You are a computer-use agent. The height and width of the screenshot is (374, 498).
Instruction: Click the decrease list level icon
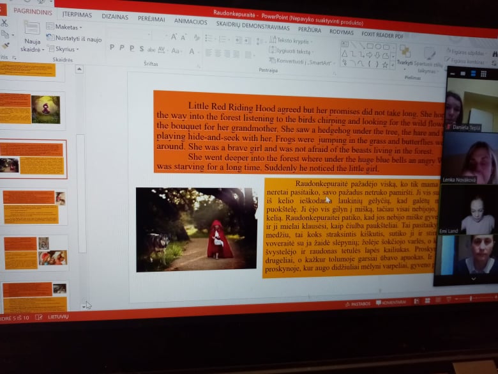pyautogui.click(x=239, y=40)
